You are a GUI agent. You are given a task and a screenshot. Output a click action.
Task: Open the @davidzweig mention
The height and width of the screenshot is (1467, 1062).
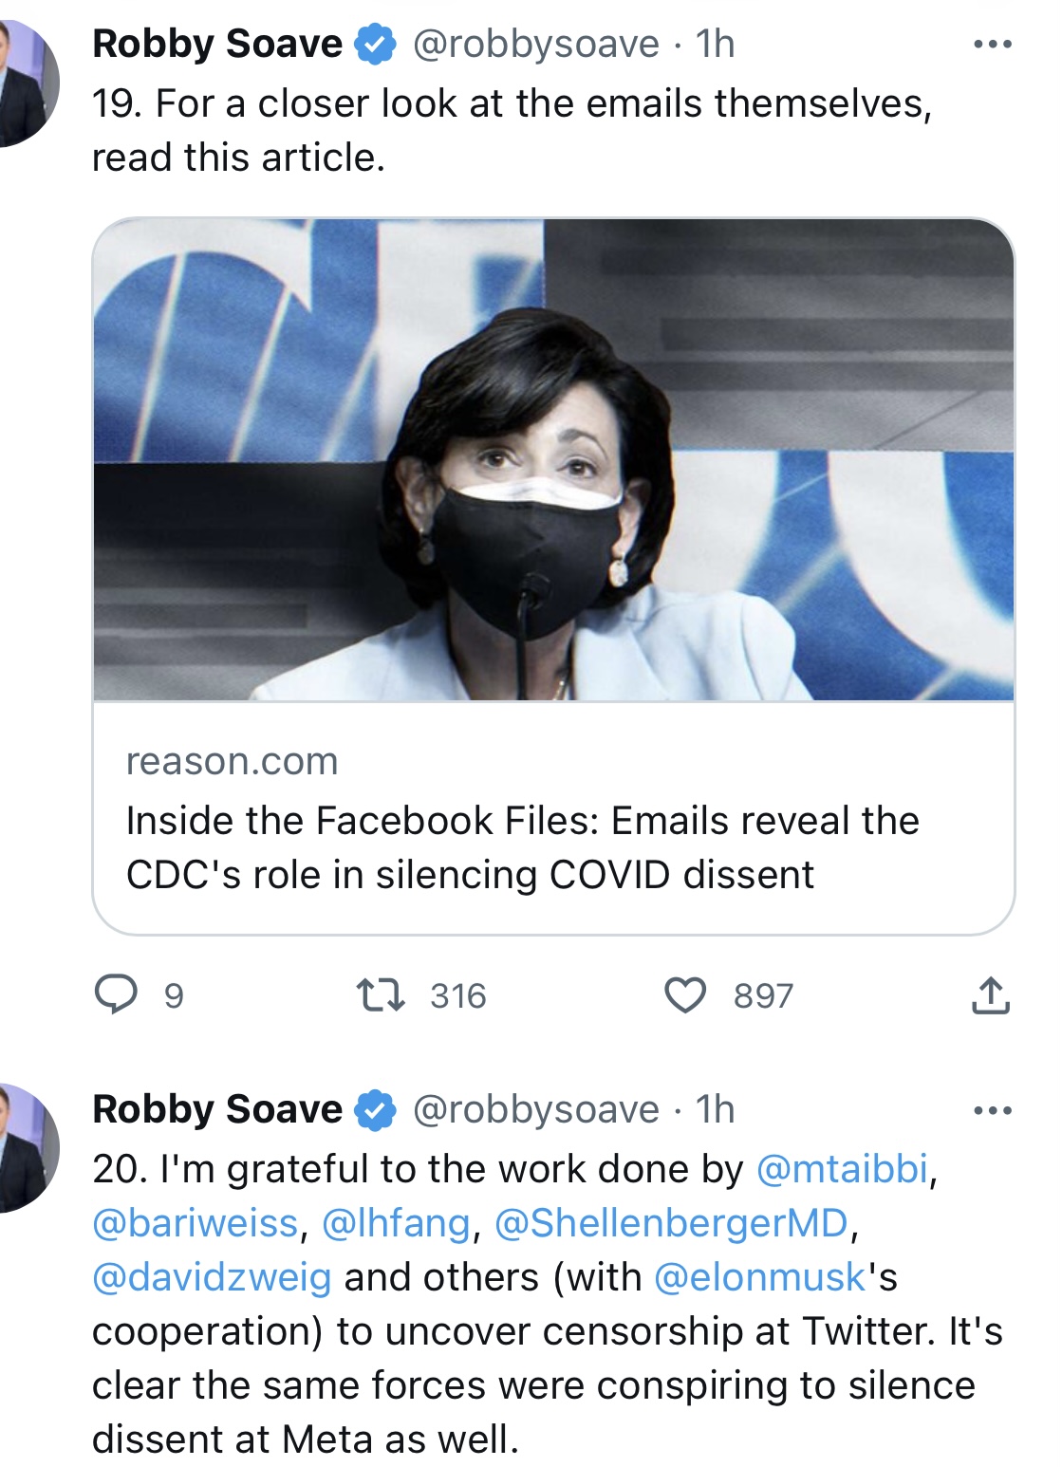(212, 1277)
